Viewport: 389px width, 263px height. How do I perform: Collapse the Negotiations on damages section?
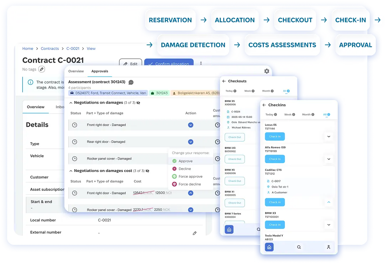[x=71, y=103]
